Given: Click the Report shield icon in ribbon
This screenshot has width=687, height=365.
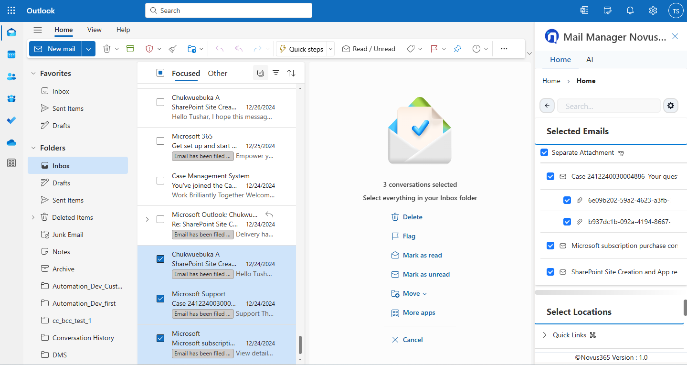Looking at the screenshot, I should coord(149,49).
